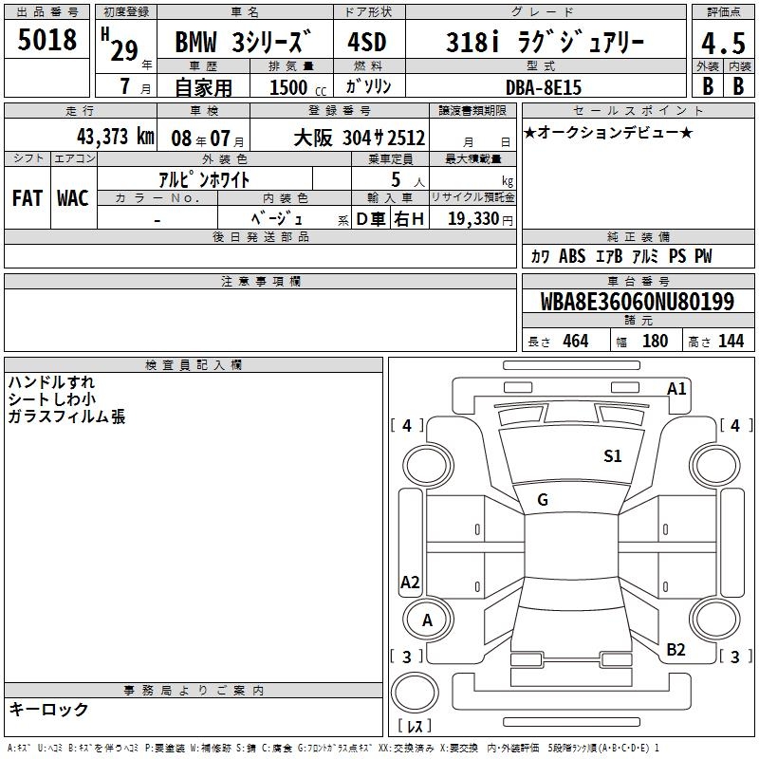Select the grade 318i ラグジュアリー
This screenshot has height=759, width=759.
click(x=545, y=42)
